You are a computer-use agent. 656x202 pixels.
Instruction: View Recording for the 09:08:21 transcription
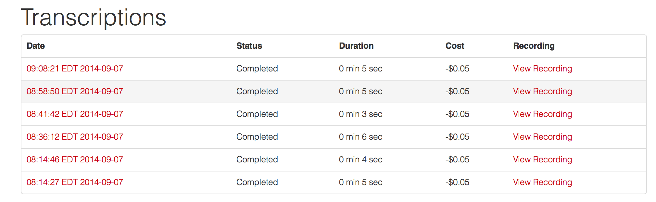(542, 69)
